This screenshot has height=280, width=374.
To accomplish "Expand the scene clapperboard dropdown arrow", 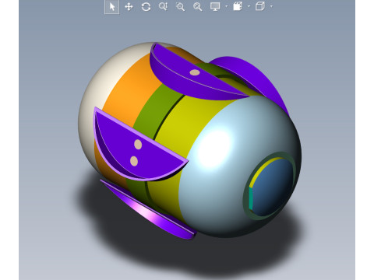I will pyautogui.click(x=249, y=6).
